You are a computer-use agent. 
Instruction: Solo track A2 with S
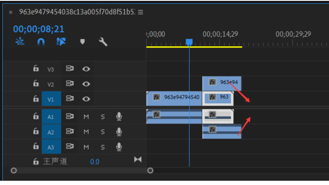pyautogui.click(x=103, y=132)
